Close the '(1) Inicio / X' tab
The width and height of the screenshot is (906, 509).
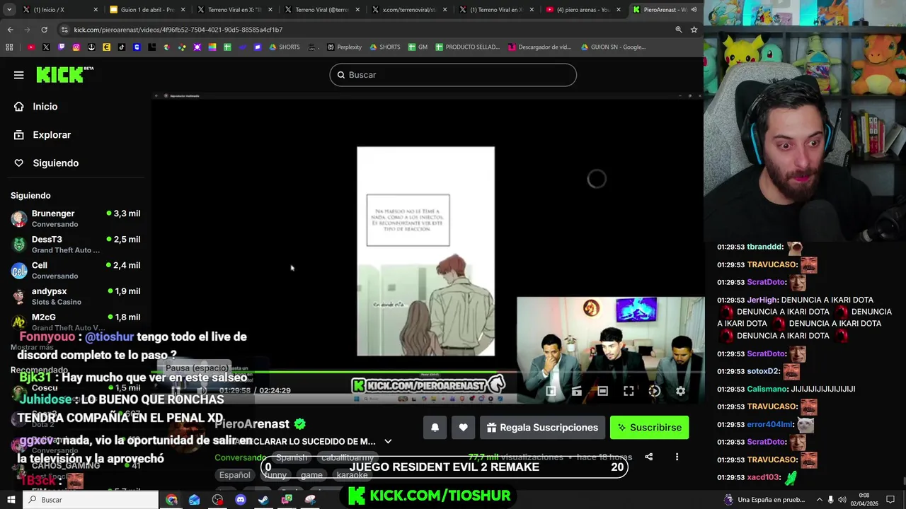[x=96, y=10]
